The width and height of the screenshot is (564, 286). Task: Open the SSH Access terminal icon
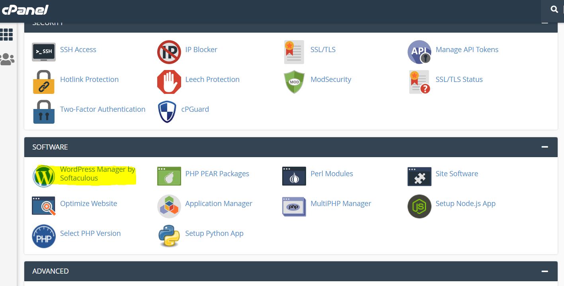(x=44, y=52)
